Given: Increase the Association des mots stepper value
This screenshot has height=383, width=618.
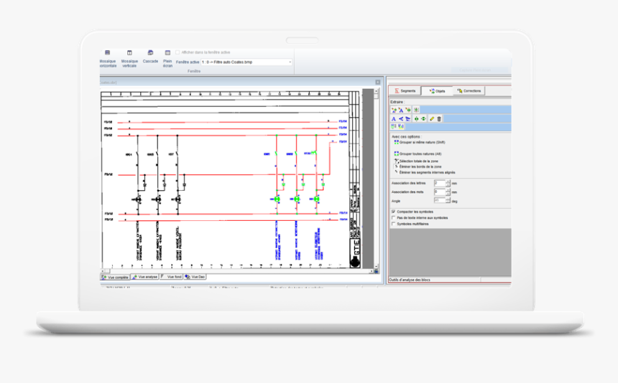Looking at the screenshot, I should click(x=448, y=190).
